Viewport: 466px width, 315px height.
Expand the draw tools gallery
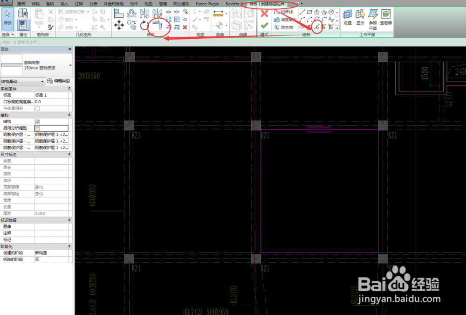pos(337,28)
